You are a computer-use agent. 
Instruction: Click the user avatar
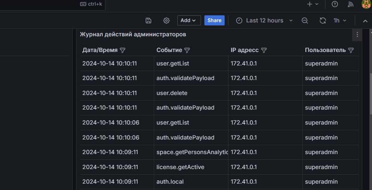(366, 4)
